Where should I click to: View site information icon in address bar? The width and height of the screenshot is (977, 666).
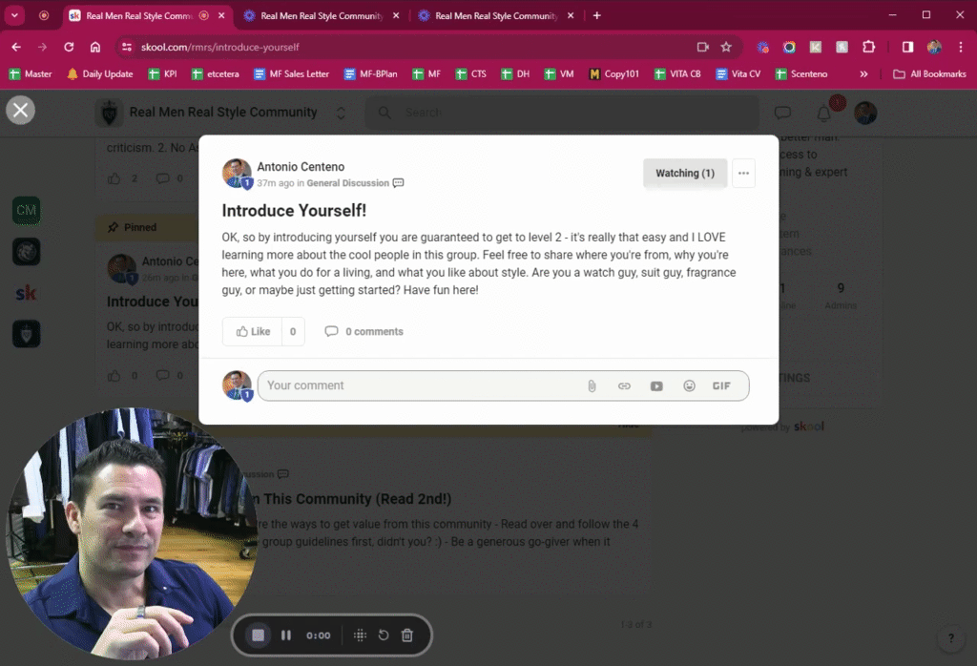(x=127, y=48)
